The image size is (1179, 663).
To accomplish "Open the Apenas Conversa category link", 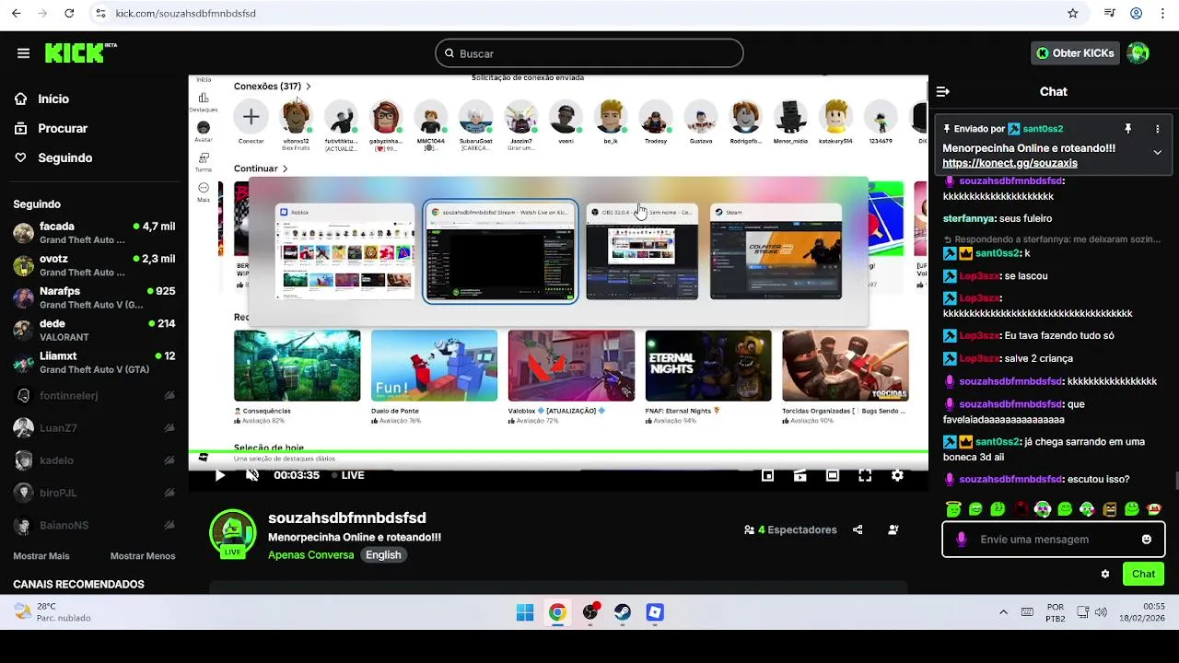I will tap(311, 555).
